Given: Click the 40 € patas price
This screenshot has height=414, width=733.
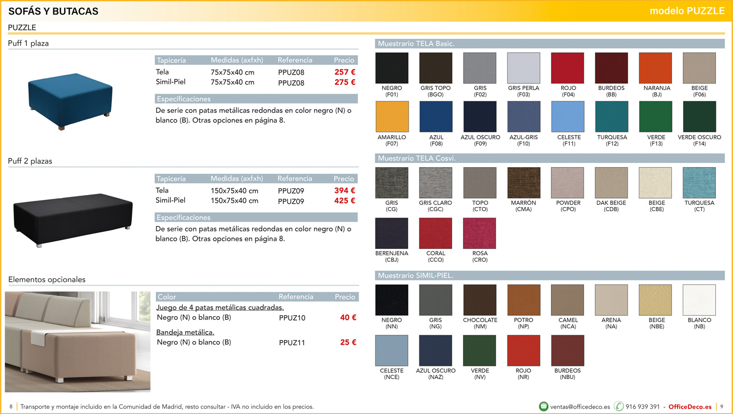Looking at the screenshot, I should click(x=348, y=318).
